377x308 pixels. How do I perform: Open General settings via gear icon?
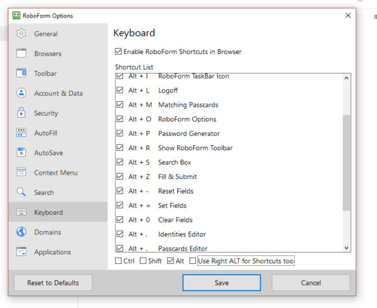(x=21, y=33)
